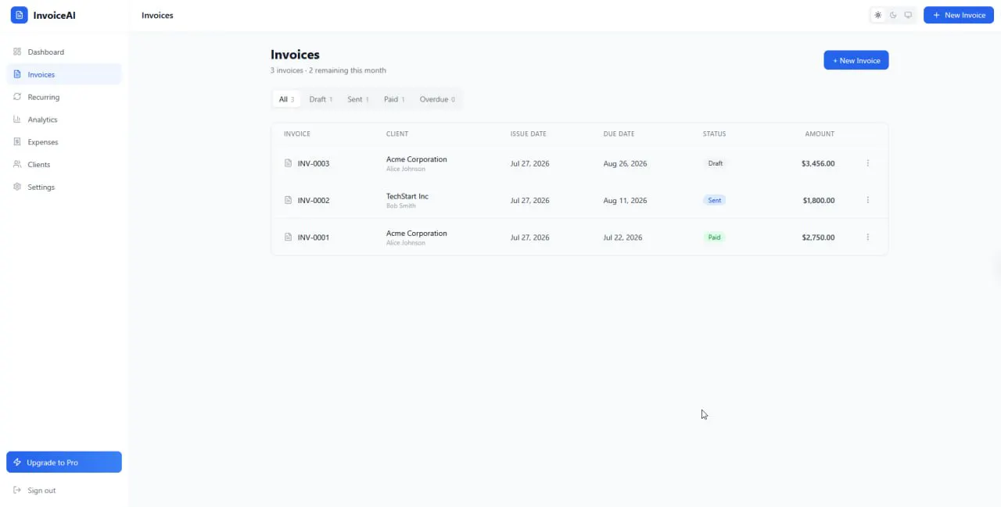This screenshot has width=1001, height=507.
Task: Click due date Jul 22, 2026
Action: click(x=623, y=237)
